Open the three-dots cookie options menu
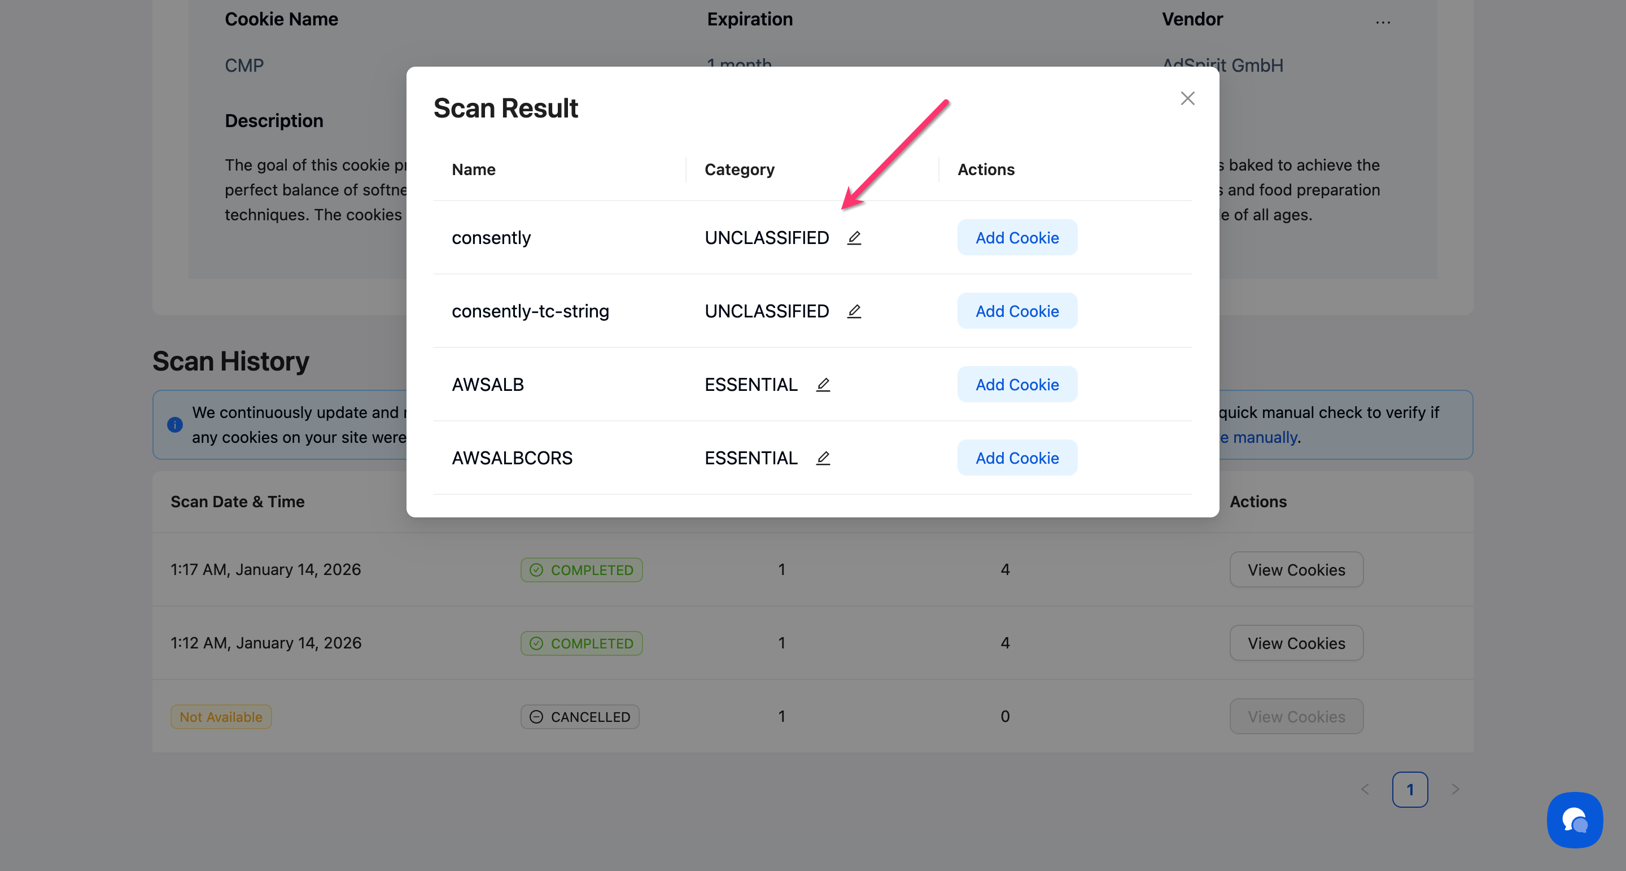Viewport: 1626px width, 871px height. (x=1382, y=21)
